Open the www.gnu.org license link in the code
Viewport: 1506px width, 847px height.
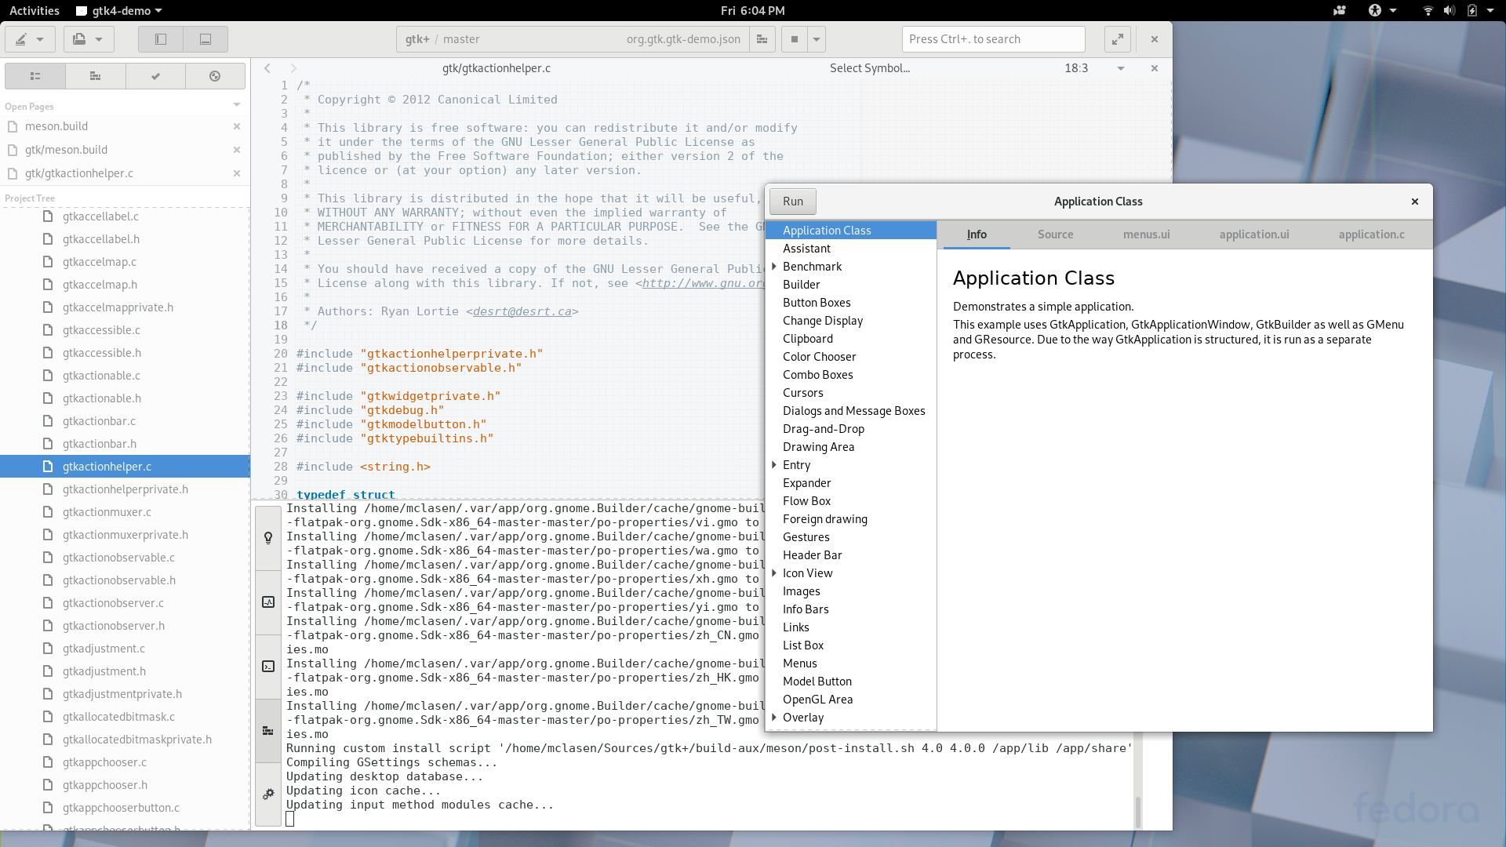(703, 283)
